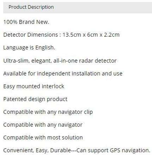Click the 'Compatible with any navigator' line
The width and height of the screenshot is (152, 155).
click(x=43, y=125)
